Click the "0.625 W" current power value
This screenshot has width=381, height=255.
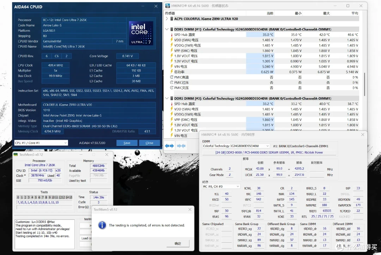pos(267,72)
